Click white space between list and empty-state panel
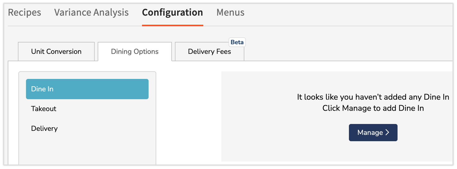The image size is (457, 169). tap(189, 117)
